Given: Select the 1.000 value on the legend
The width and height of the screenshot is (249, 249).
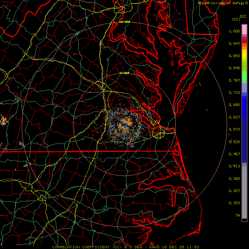Looking at the screenshot, I should 234,31.
